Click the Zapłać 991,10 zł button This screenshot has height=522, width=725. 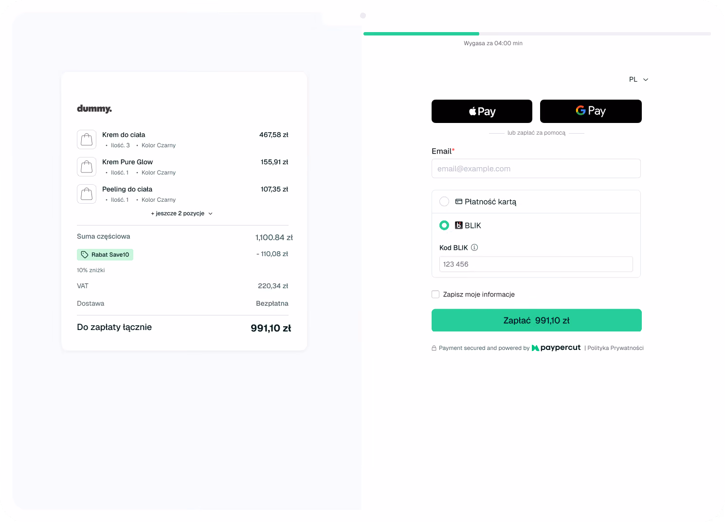(537, 320)
